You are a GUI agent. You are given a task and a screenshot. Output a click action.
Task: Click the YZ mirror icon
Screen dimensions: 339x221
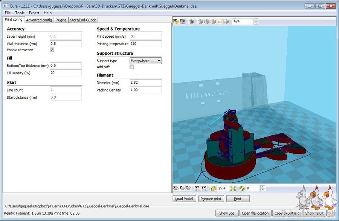204,188
